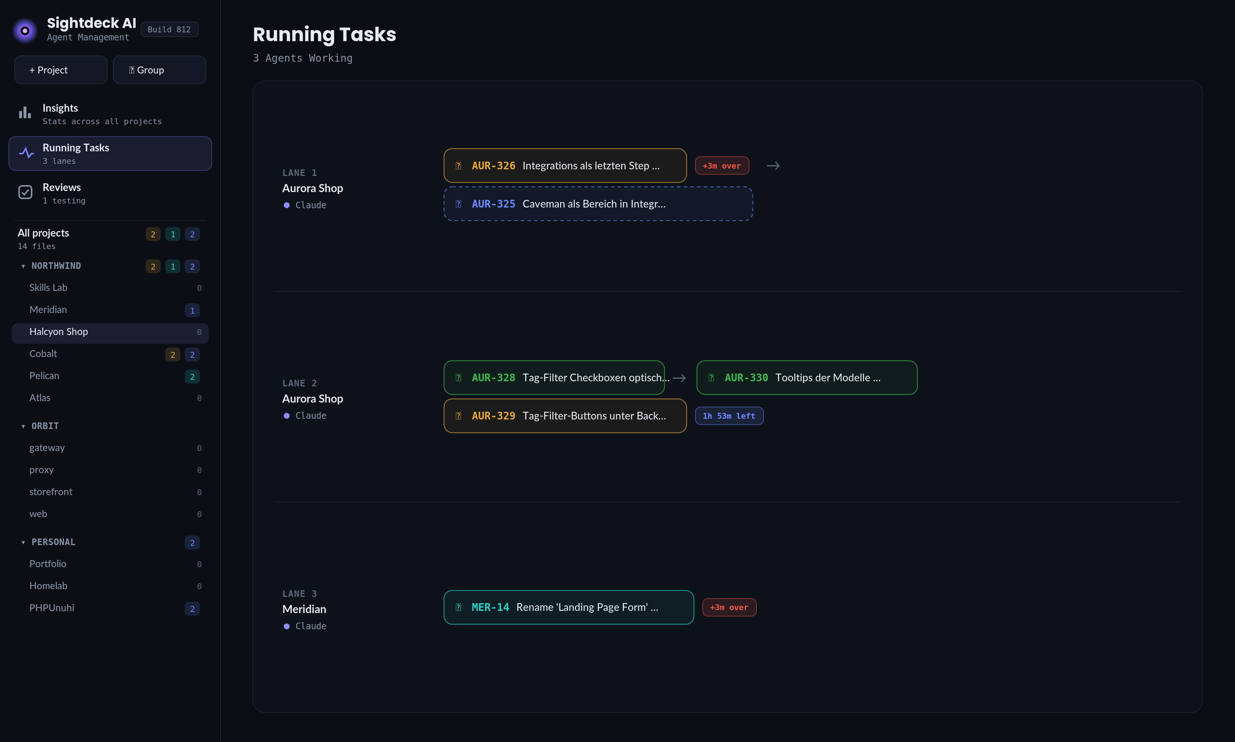The image size is (1235, 742).
Task: Click the Lane 3 Meridian title
Action: point(304,609)
